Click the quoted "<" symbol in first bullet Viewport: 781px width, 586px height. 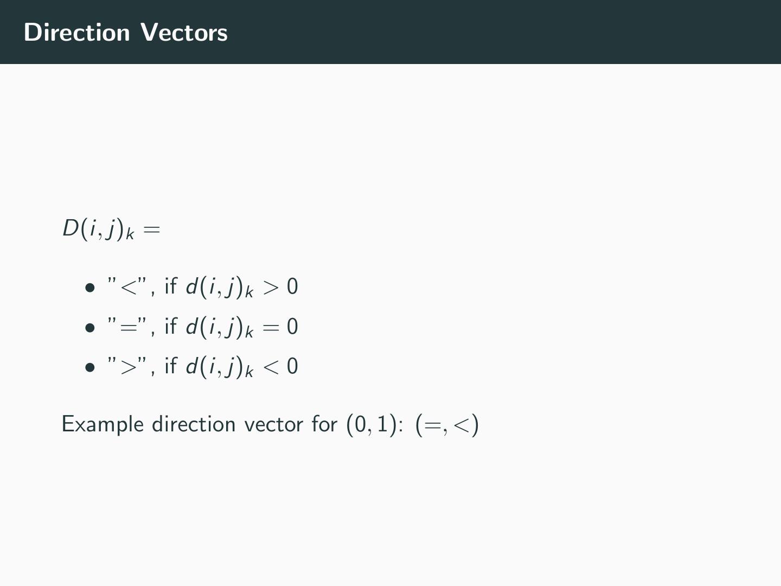click(x=128, y=287)
